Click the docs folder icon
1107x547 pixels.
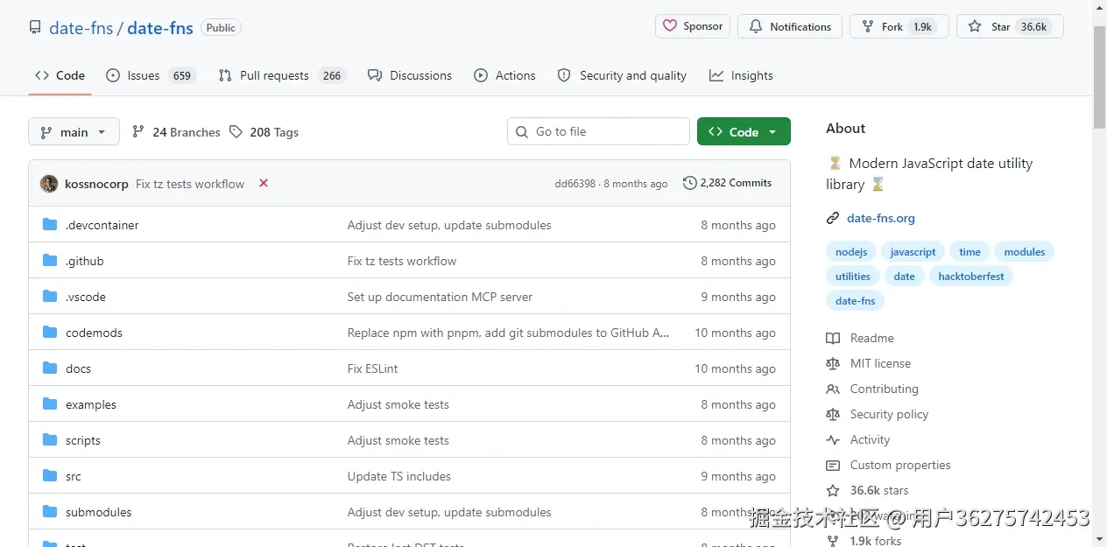[x=50, y=368]
